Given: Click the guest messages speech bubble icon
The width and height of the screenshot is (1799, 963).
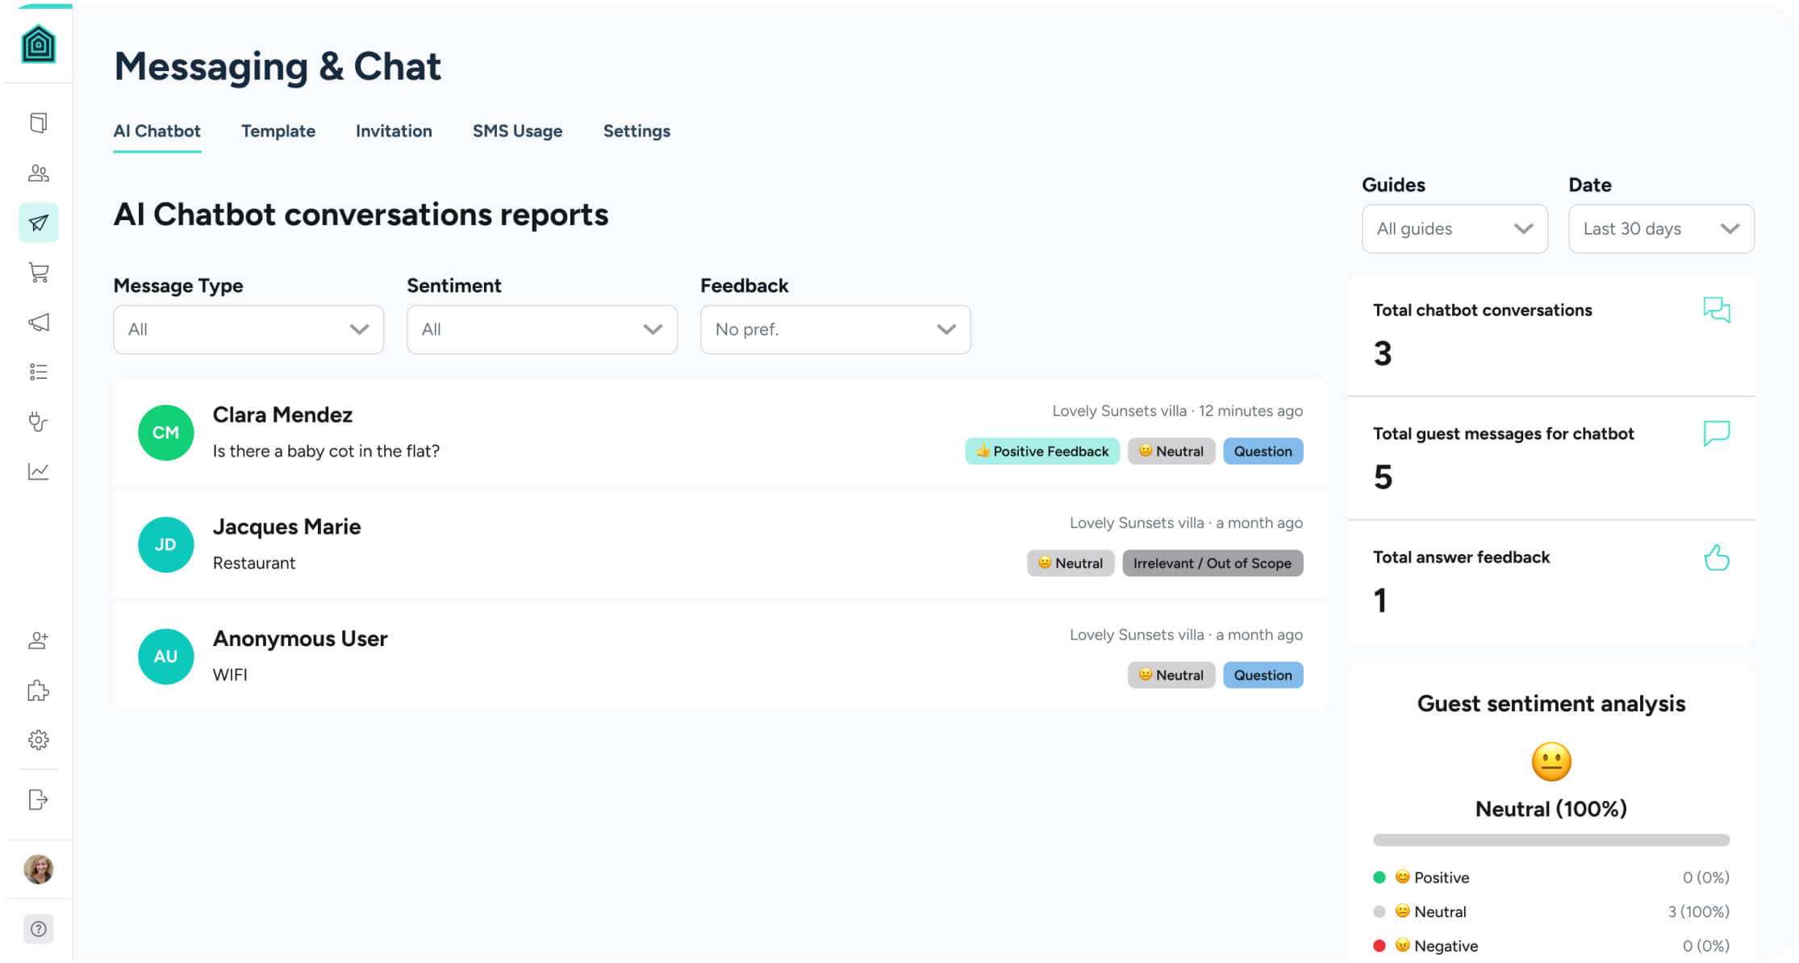Looking at the screenshot, I should coord(1717,433).
